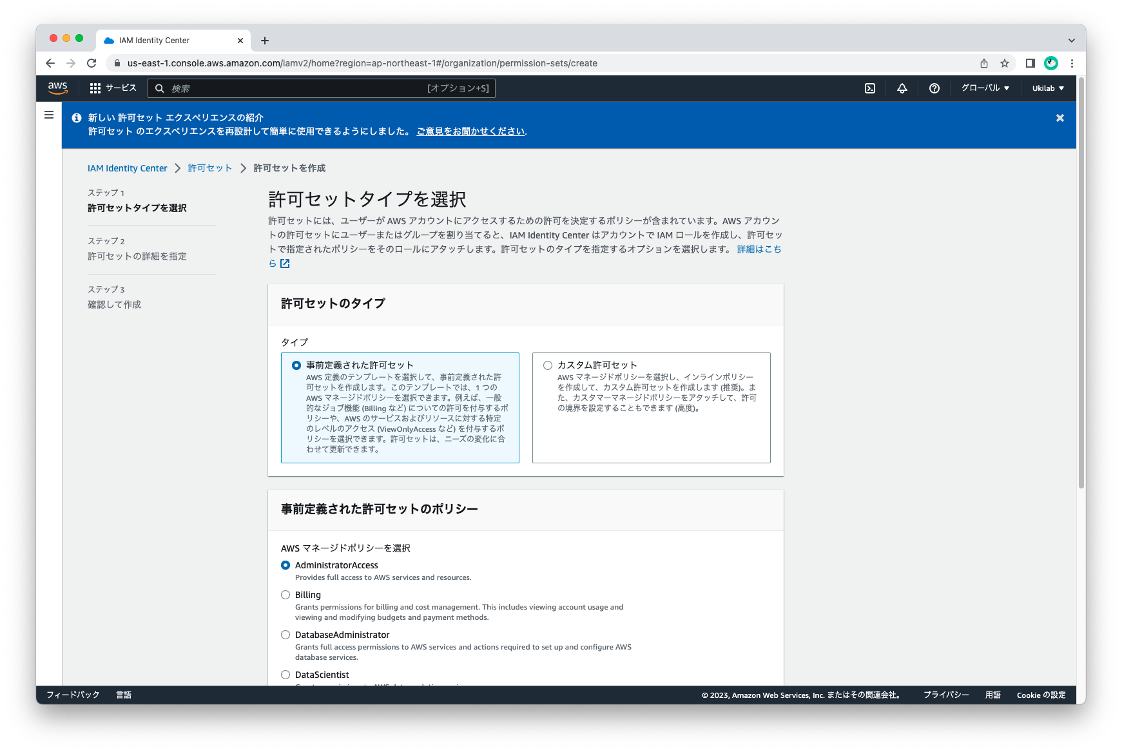Click the padlock site info icon
The width and height of the screenshot is (1122, 752).
tap(117, 63)
